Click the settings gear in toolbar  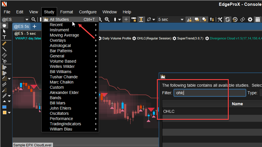pos(250,19)
